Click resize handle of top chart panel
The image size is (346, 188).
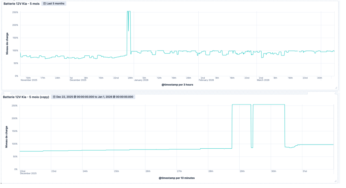pyautogui.click(x=336, y=87)
